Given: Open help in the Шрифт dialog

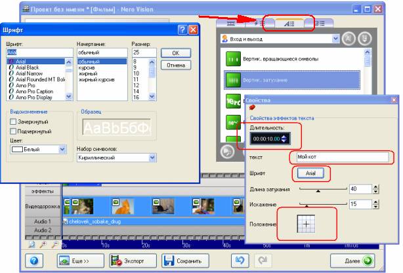Looking at the screenshot, I should coord(182,30).
